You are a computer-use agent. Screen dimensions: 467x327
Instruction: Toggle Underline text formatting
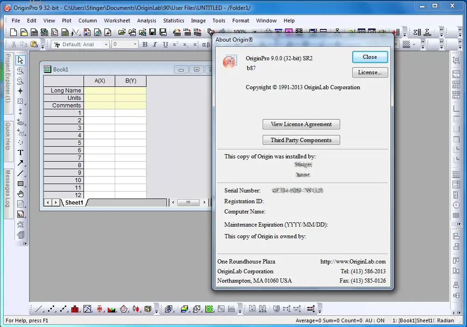tap(165, 44)
